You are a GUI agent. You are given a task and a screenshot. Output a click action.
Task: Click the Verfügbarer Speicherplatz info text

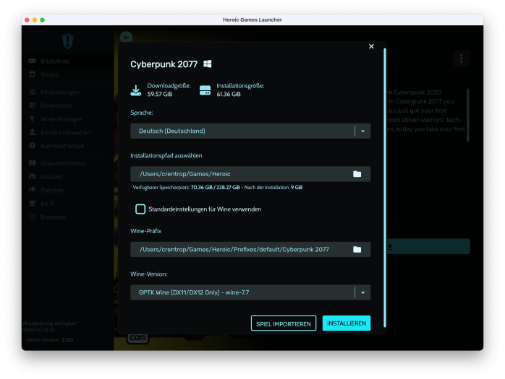218,188
